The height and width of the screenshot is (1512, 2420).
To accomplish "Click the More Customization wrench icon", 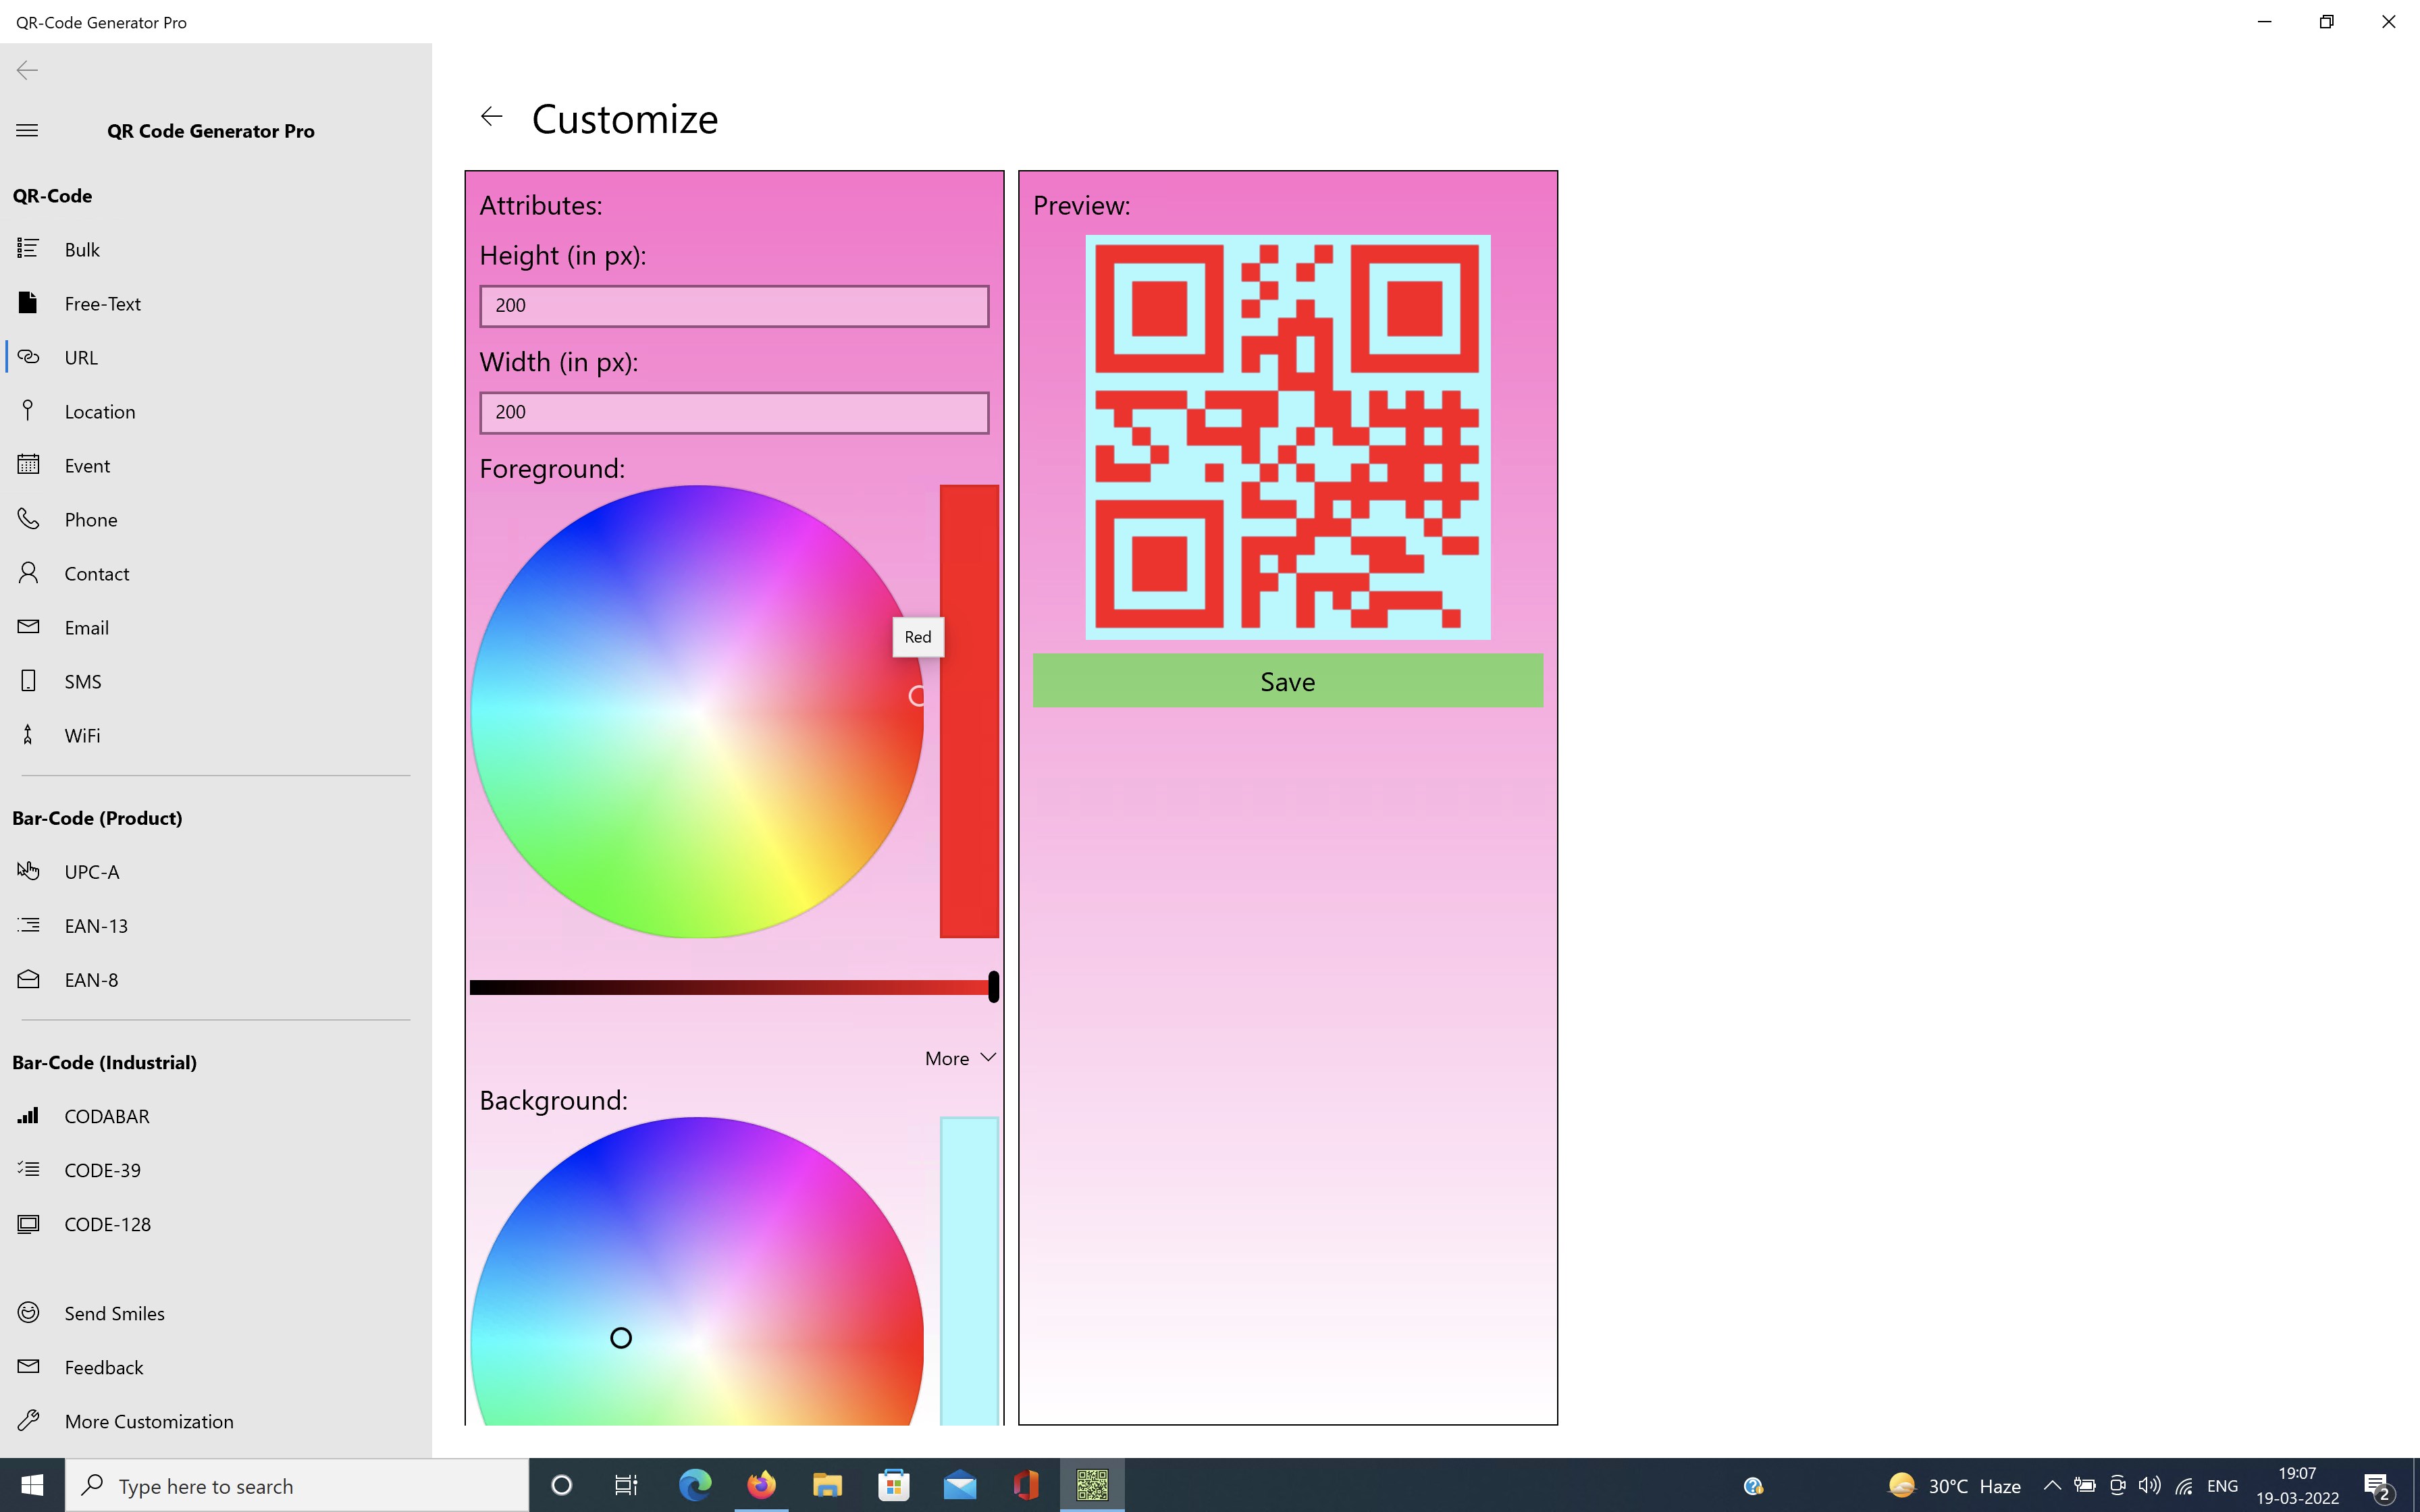I will pos(28,1420).
